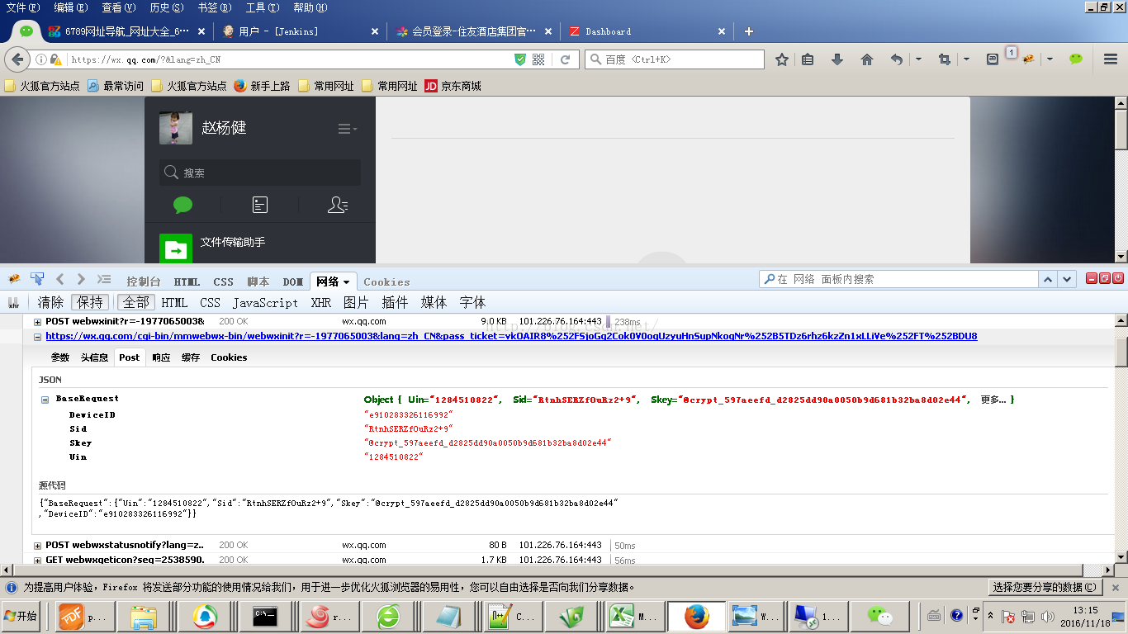The width and height of the screenshot is (1128, 634).
Task: Click Firebug network panel search box
Action: (x=898, y=279)
